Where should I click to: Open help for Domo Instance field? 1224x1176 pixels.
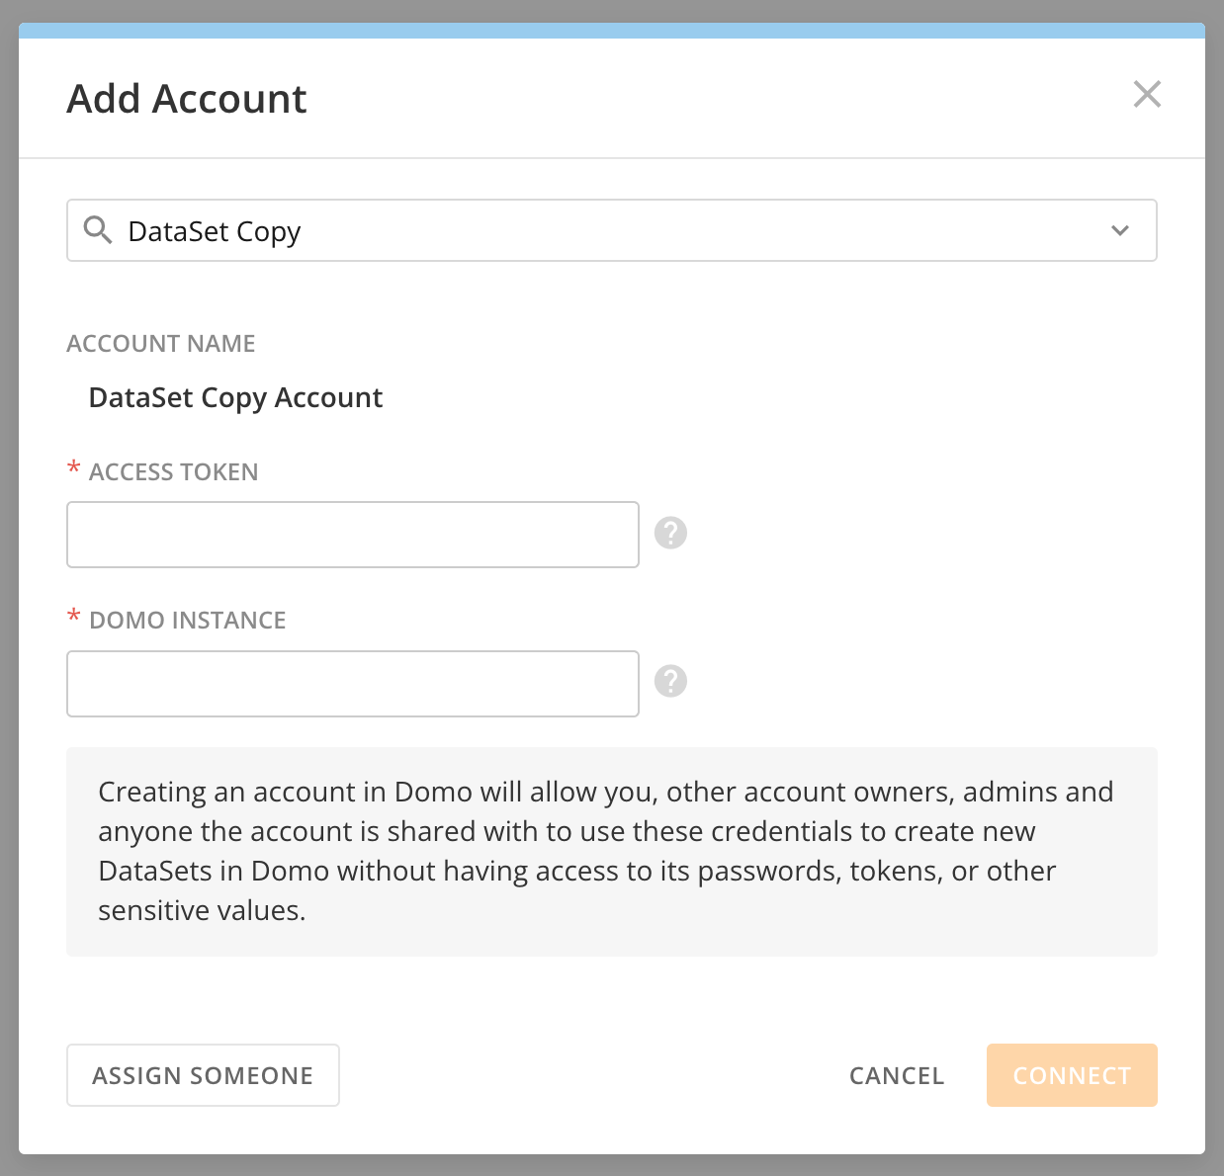coord(670,682)
